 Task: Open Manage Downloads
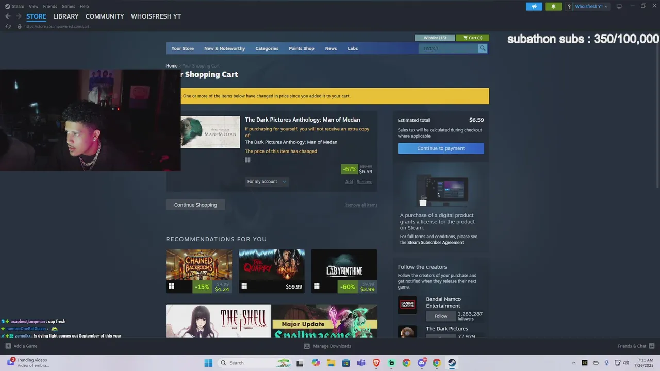[327, 346]
